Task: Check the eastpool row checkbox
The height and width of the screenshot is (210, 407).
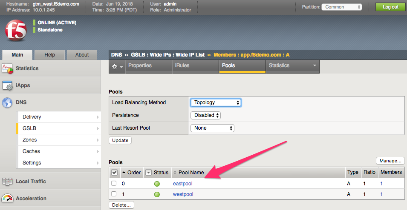Action: click(114, 183)
